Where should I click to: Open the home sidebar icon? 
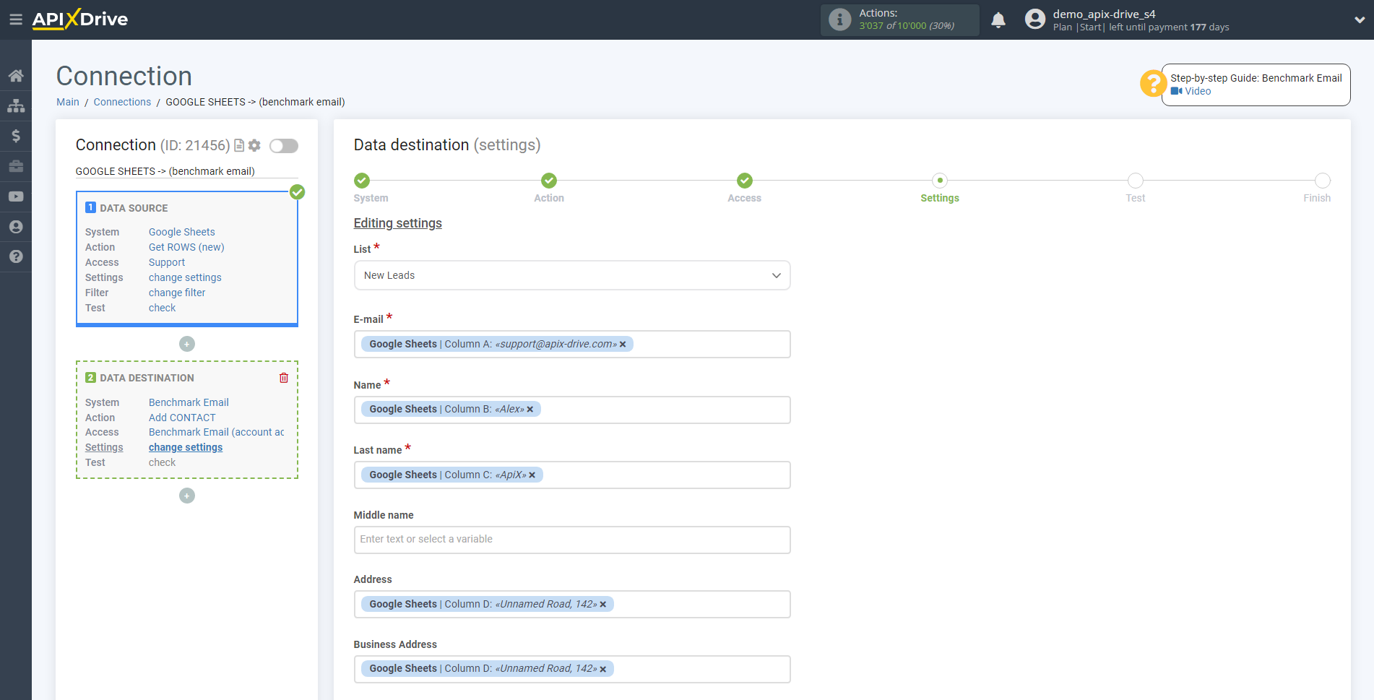tap(16, 75)
